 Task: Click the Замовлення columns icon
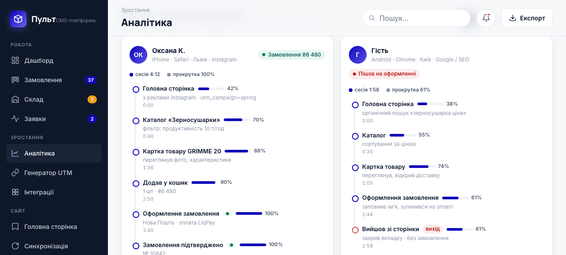coord(15,80)
